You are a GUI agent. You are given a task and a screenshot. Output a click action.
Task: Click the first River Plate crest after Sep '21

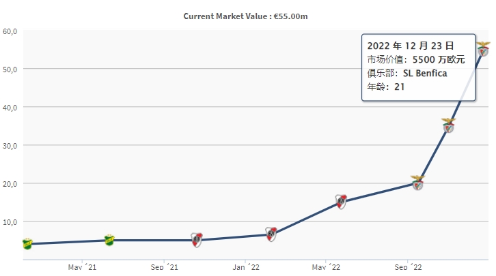point(197,240)
